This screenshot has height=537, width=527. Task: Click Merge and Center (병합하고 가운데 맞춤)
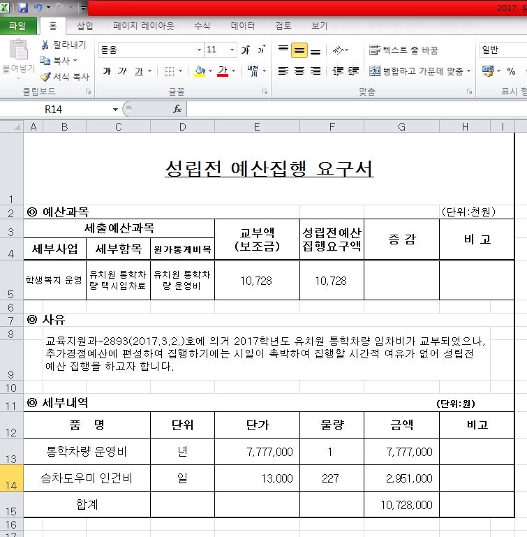[416, 71]
